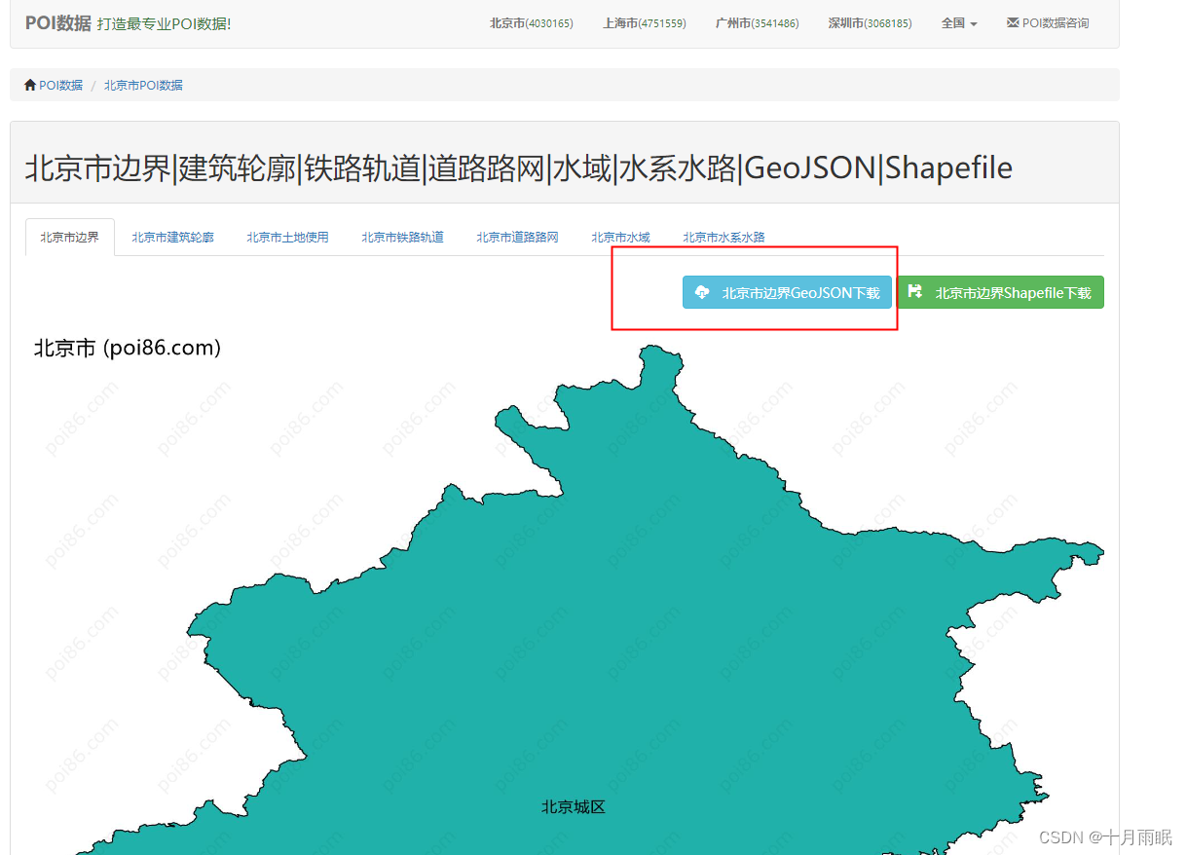
Task: Click cloud download icon on GeoJSON button
Action: point(702,292)
